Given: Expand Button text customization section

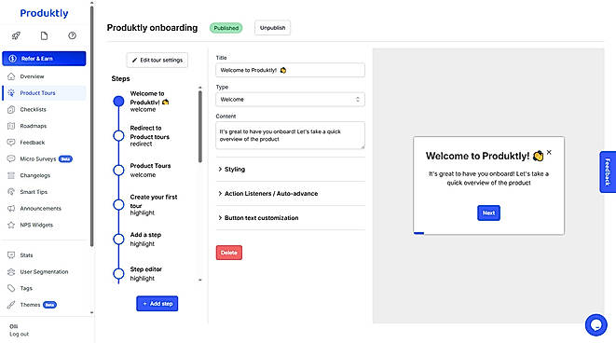Looking at the screenshot, I should point(291,218).
